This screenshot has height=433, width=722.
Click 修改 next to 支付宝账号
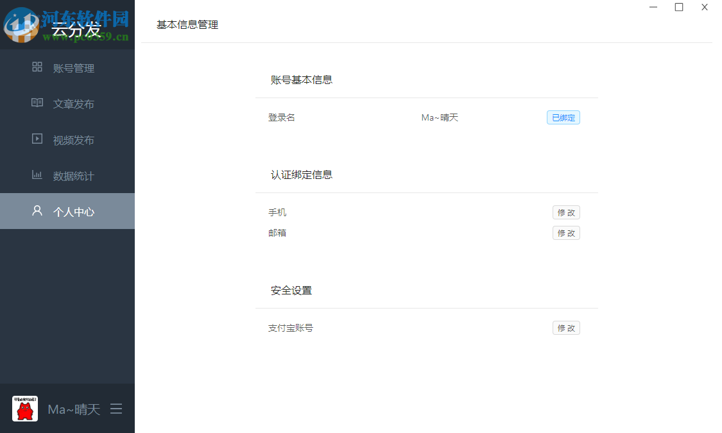[566, 328]
